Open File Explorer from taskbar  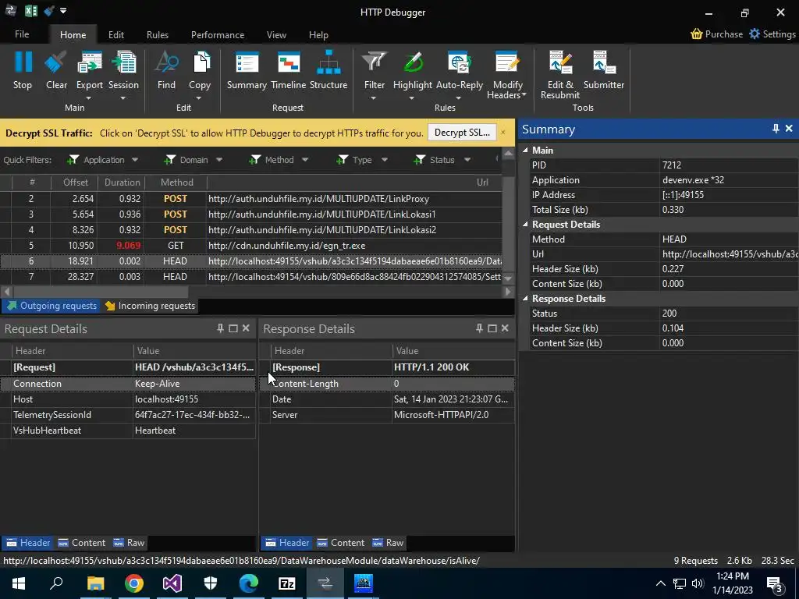(95, 583)
